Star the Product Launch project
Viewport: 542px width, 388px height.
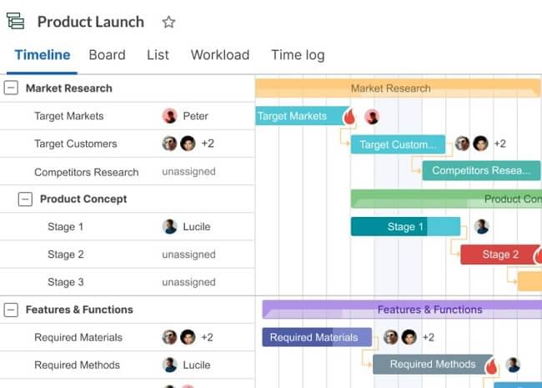click(x=168, y=23)
